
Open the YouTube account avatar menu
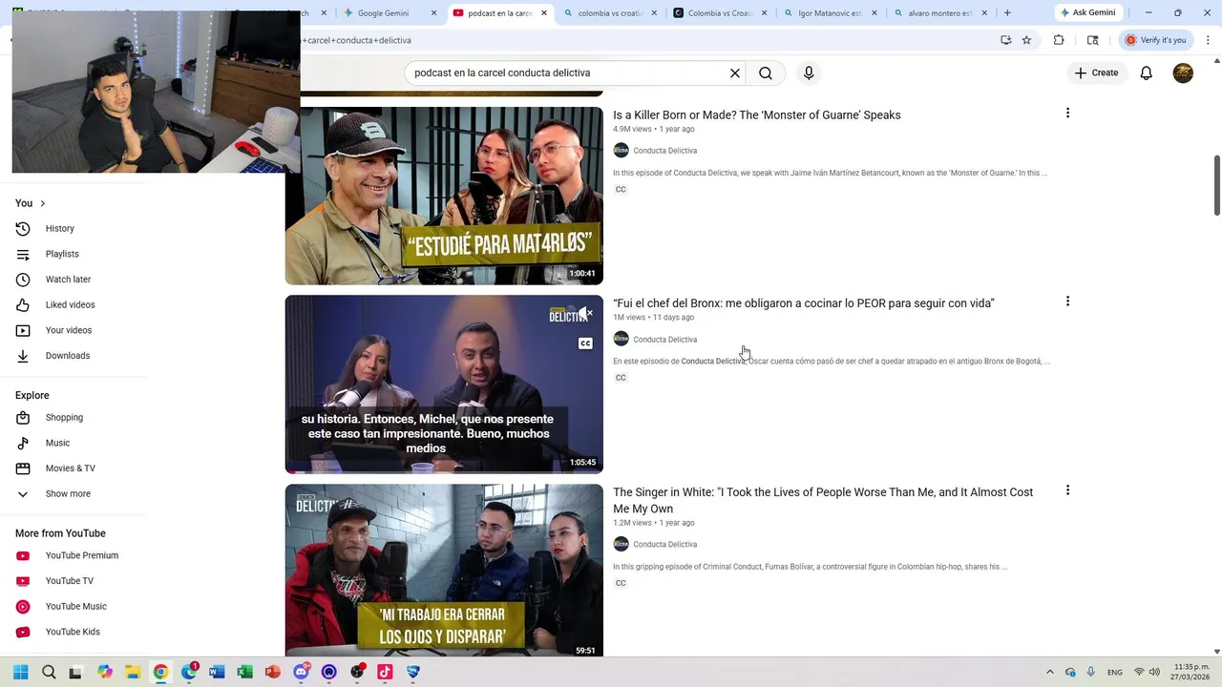point(1183,73)
